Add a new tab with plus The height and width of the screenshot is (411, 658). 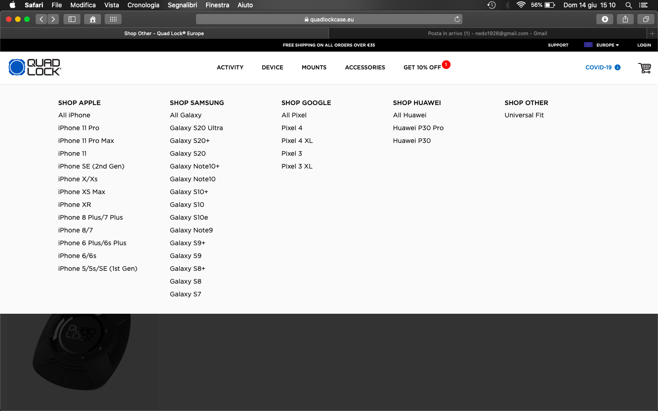coord(652,33)
